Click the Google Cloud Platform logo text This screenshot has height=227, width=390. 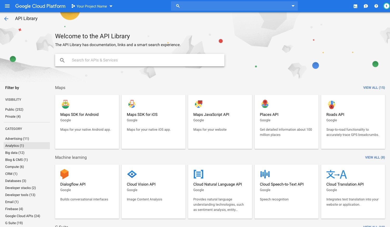40,6
